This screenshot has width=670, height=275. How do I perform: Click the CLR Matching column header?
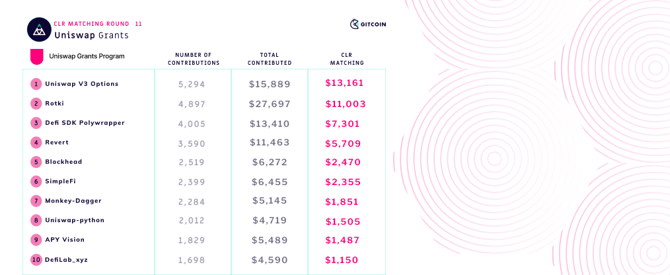[x=347, y=59]
